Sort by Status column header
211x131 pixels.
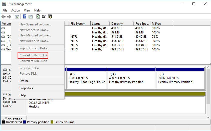point(100,24)
